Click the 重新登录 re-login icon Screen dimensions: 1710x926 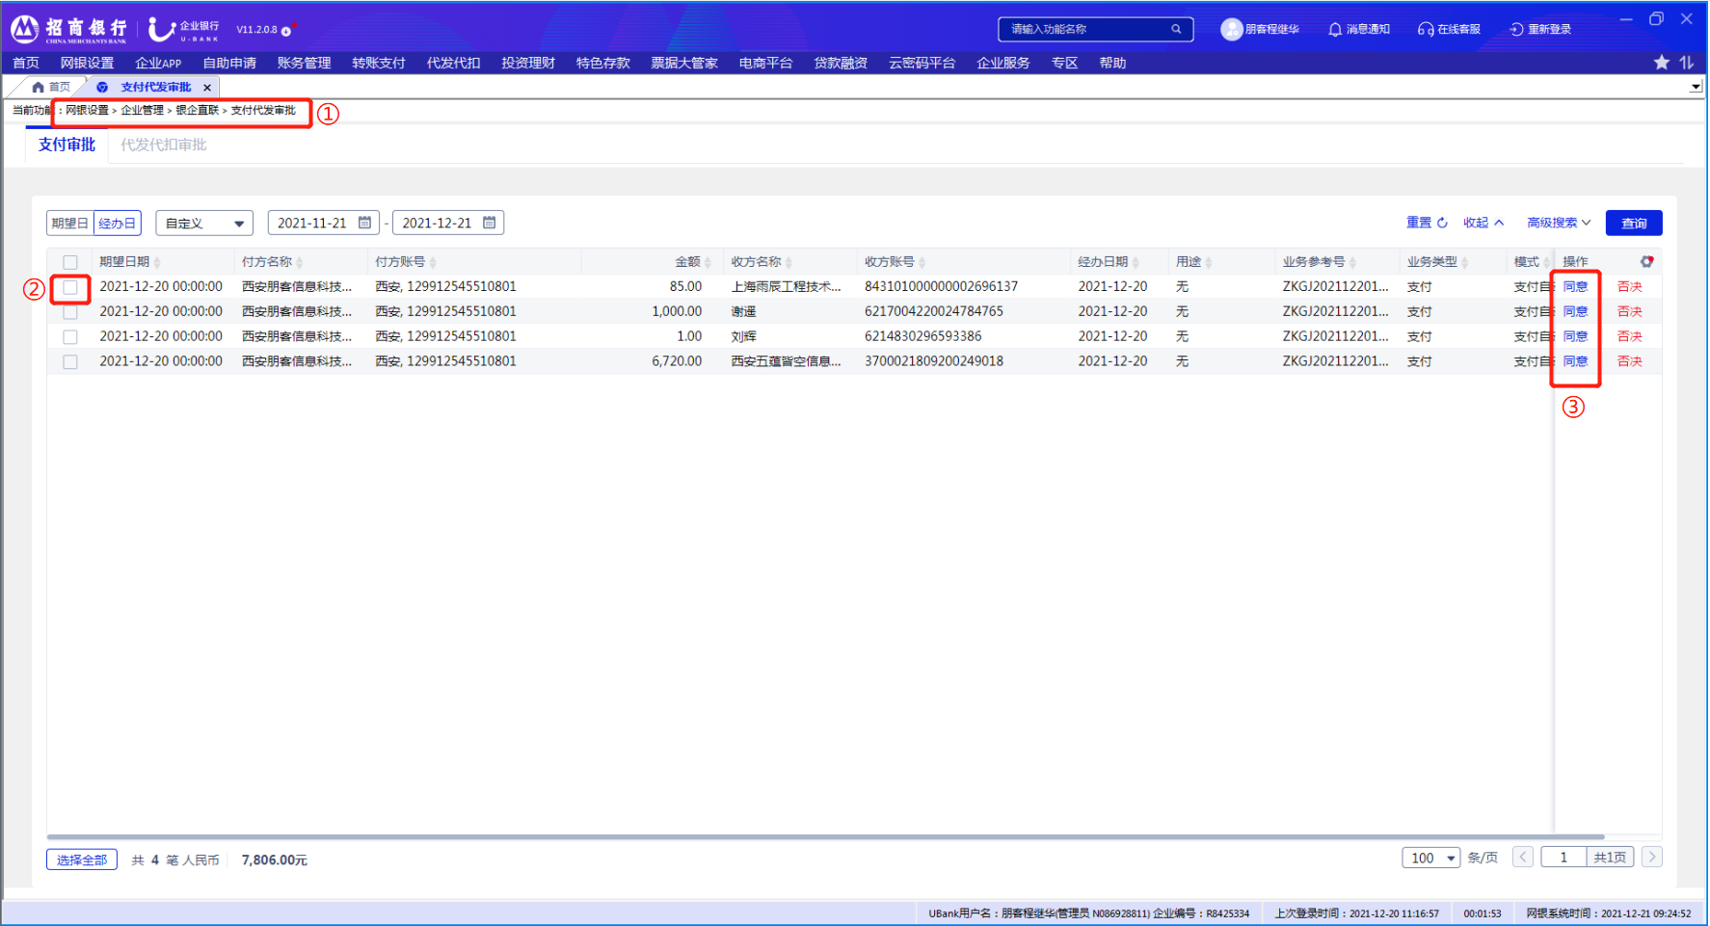(x=1516, y=29)
